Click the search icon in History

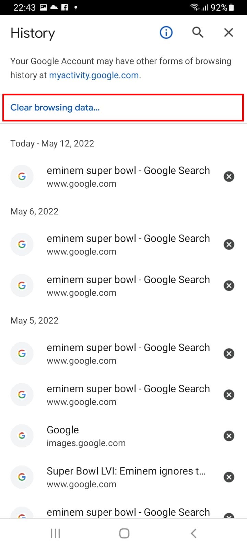point(198,32)
